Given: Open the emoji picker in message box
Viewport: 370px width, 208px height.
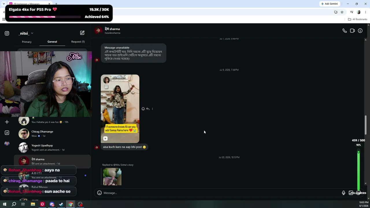Looking at the screenshot, I should [x=99, y=193].
